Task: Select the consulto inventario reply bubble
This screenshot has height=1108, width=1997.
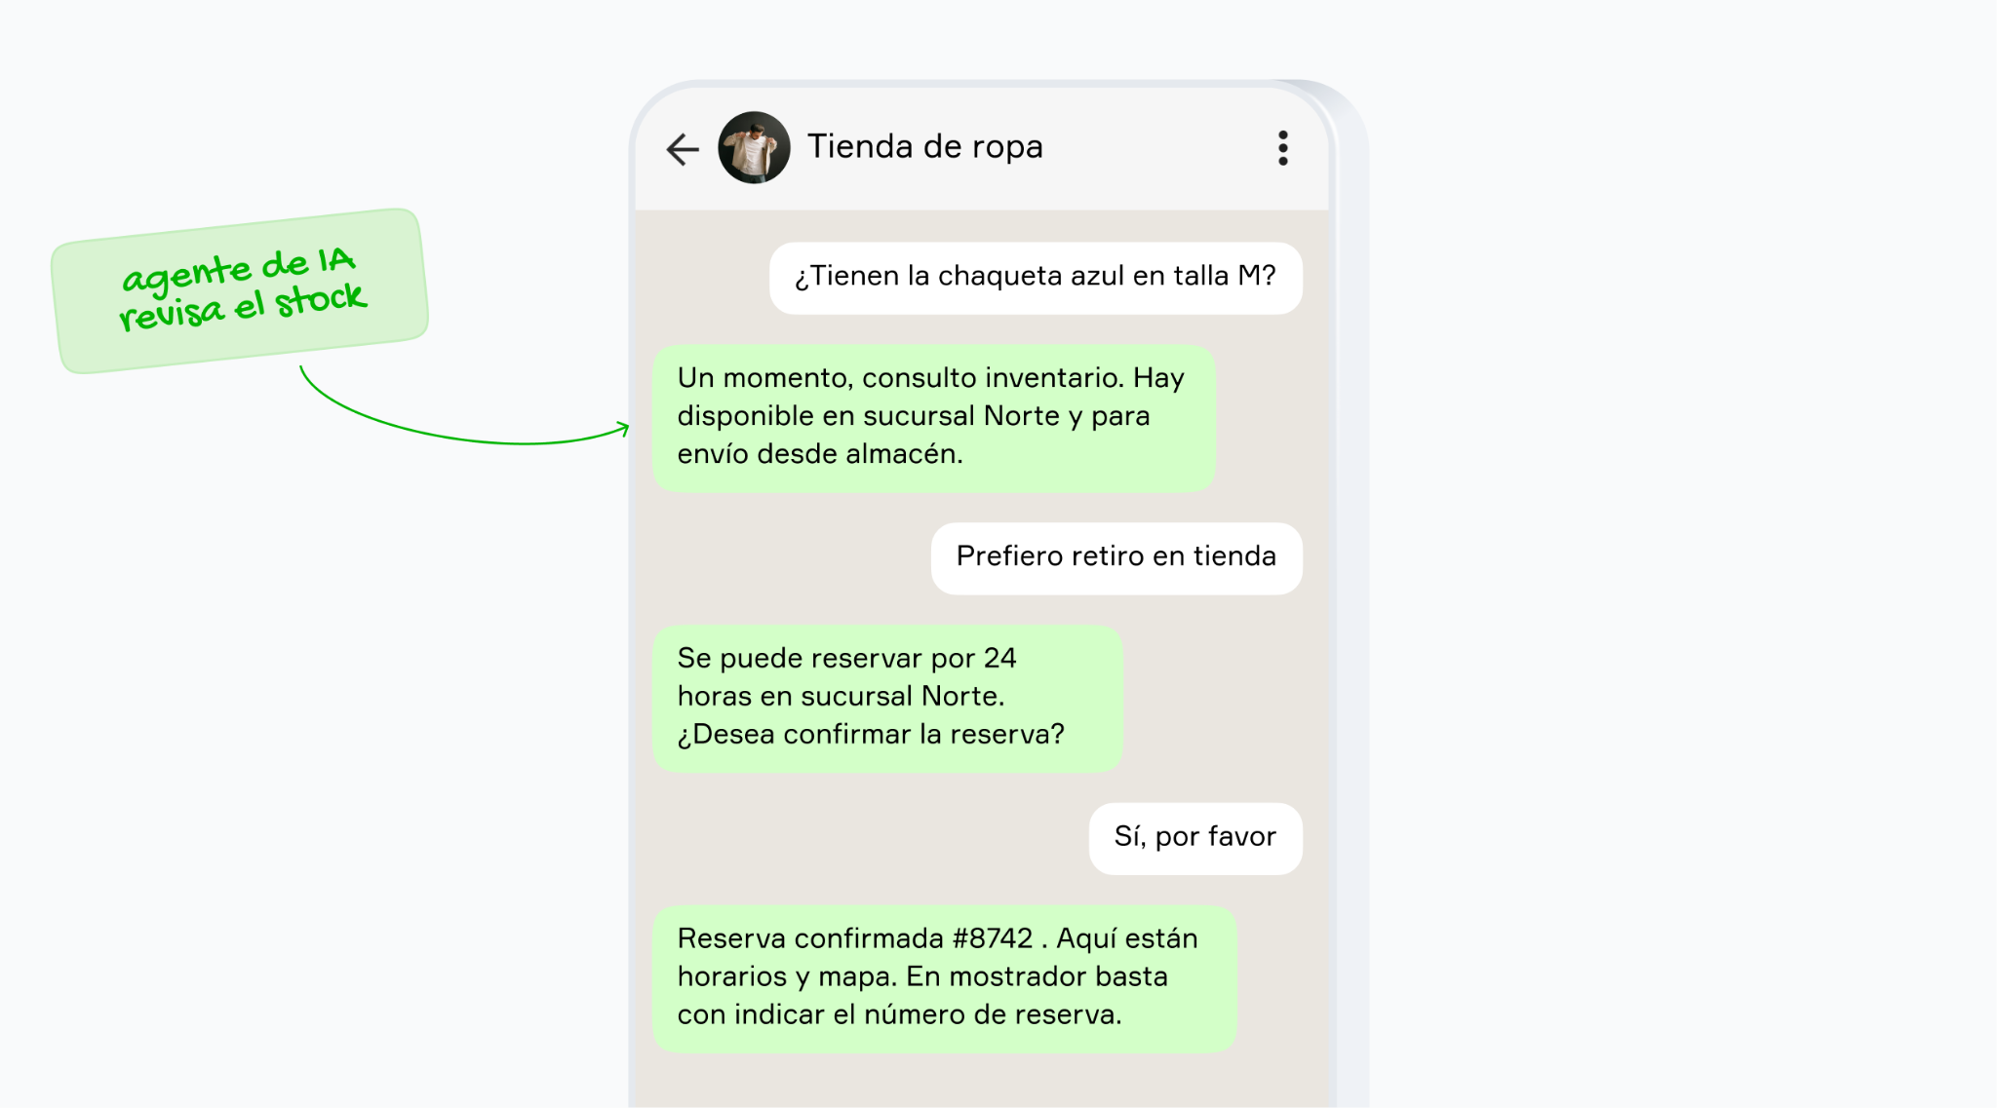Action: (933, 417)
